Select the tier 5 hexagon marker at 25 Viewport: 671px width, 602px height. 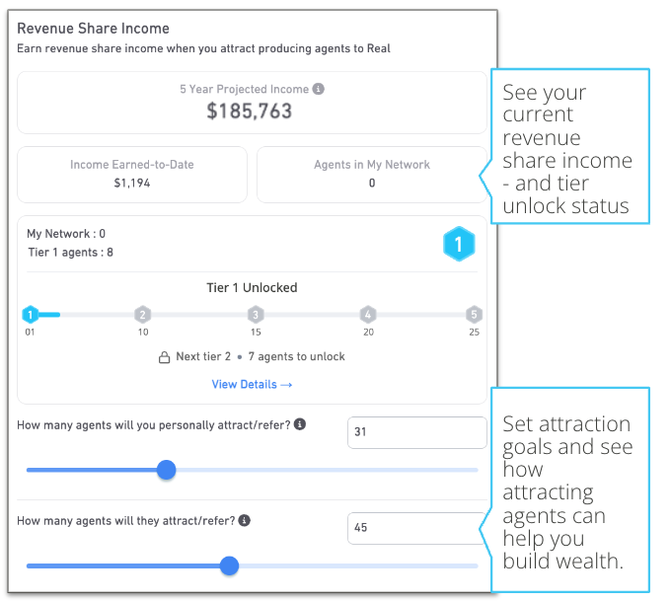(x=474, y=315)
